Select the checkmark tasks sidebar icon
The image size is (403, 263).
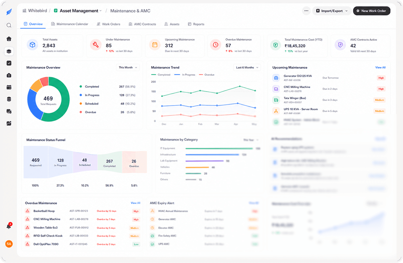click(9, 63)
